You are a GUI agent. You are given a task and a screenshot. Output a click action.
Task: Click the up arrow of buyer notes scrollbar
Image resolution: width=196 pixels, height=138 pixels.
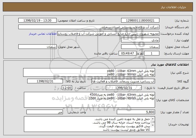pyautogui.click(x=152, y=118)
